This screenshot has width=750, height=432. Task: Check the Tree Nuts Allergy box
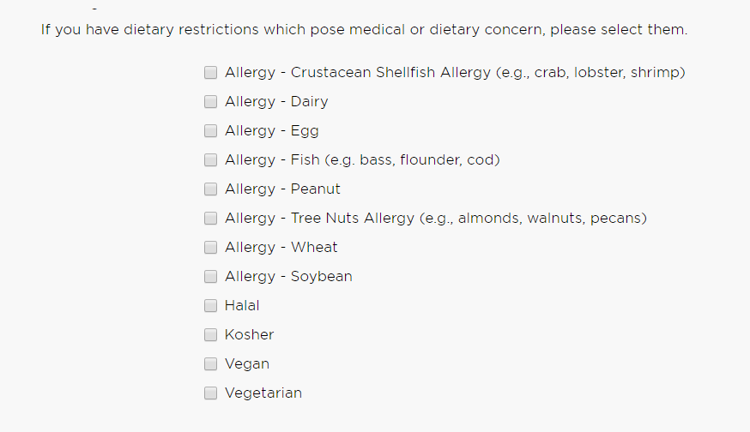pos(210,219)
